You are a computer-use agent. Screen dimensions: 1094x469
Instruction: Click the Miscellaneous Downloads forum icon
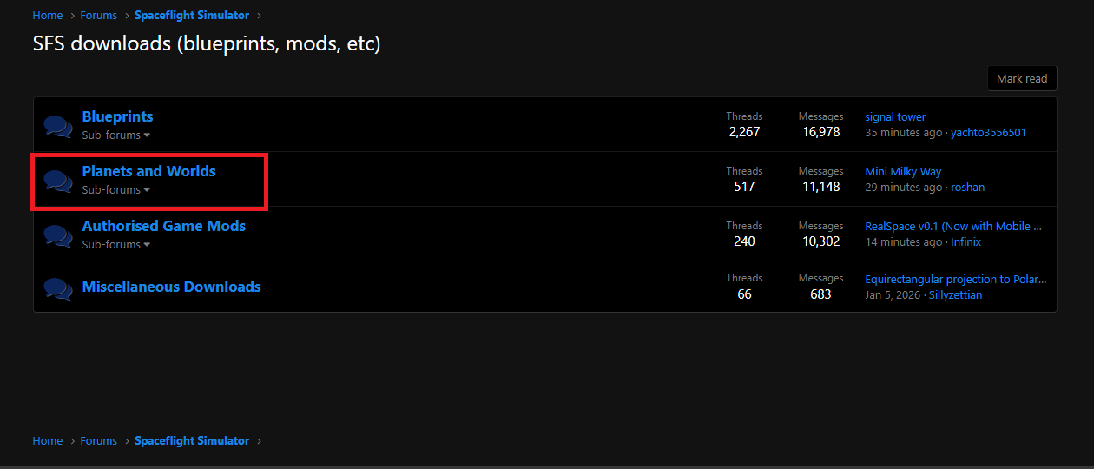(58, 288)
